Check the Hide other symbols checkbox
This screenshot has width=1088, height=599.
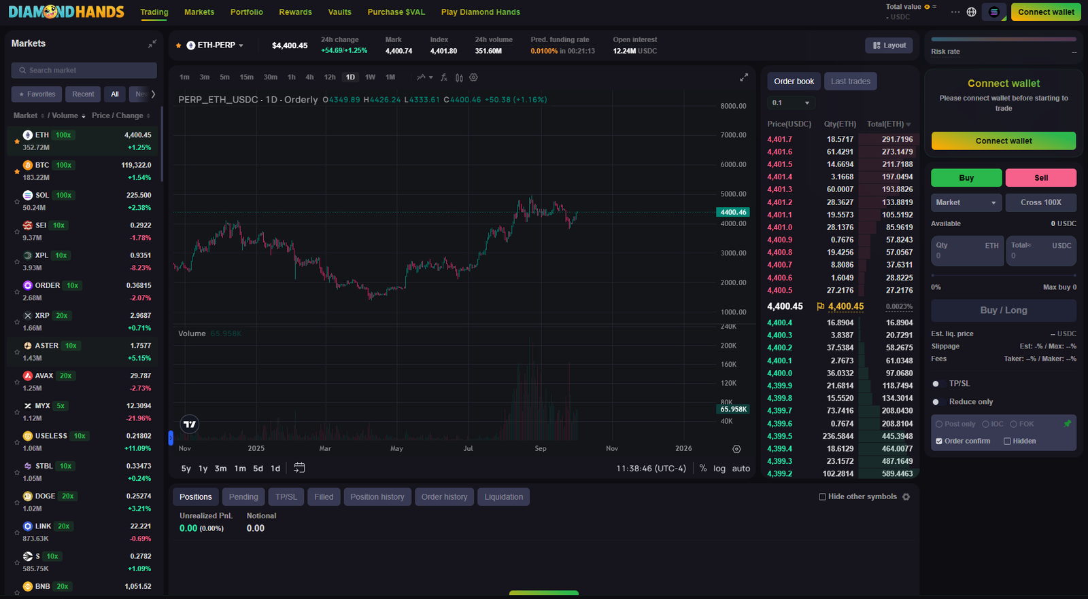click(x=822, y=497)
